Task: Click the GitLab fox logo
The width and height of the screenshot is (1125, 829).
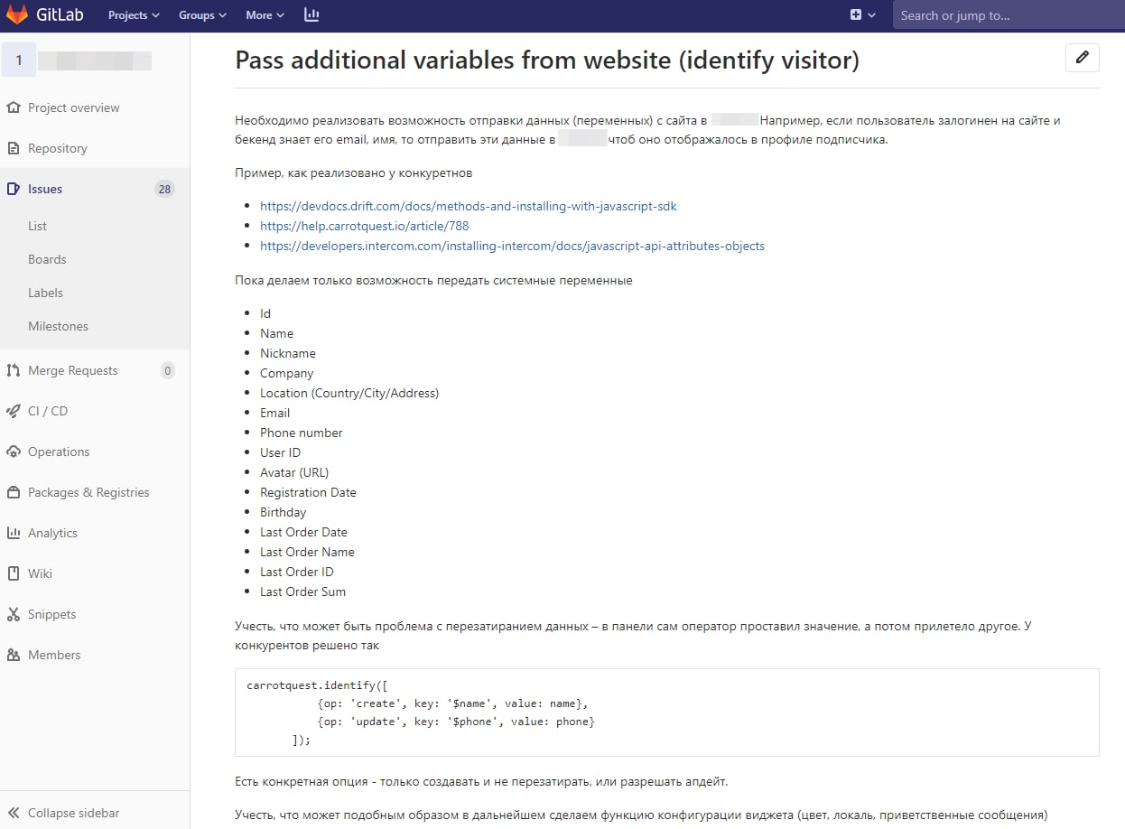Action: click(x=17, y=15)
